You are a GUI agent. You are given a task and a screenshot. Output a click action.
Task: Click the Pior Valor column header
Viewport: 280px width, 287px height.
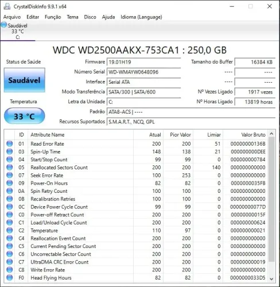[x=178, y=135]
